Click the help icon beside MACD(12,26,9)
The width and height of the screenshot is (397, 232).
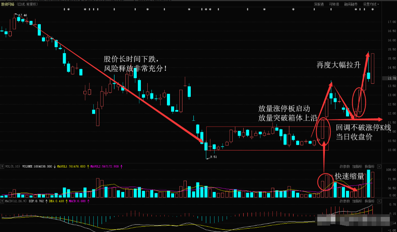(x=2, y=201)
